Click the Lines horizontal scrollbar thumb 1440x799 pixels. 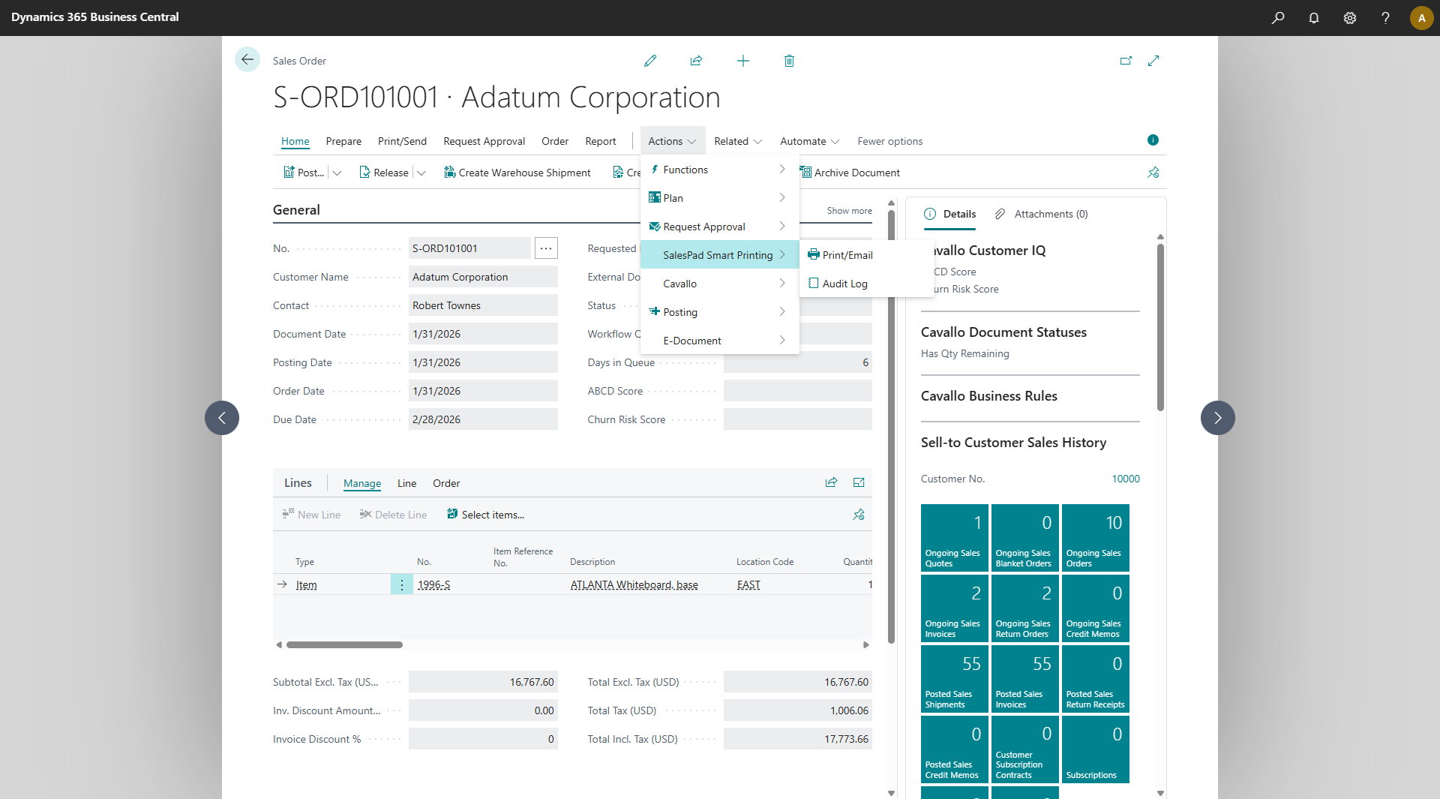click(344, 644)
